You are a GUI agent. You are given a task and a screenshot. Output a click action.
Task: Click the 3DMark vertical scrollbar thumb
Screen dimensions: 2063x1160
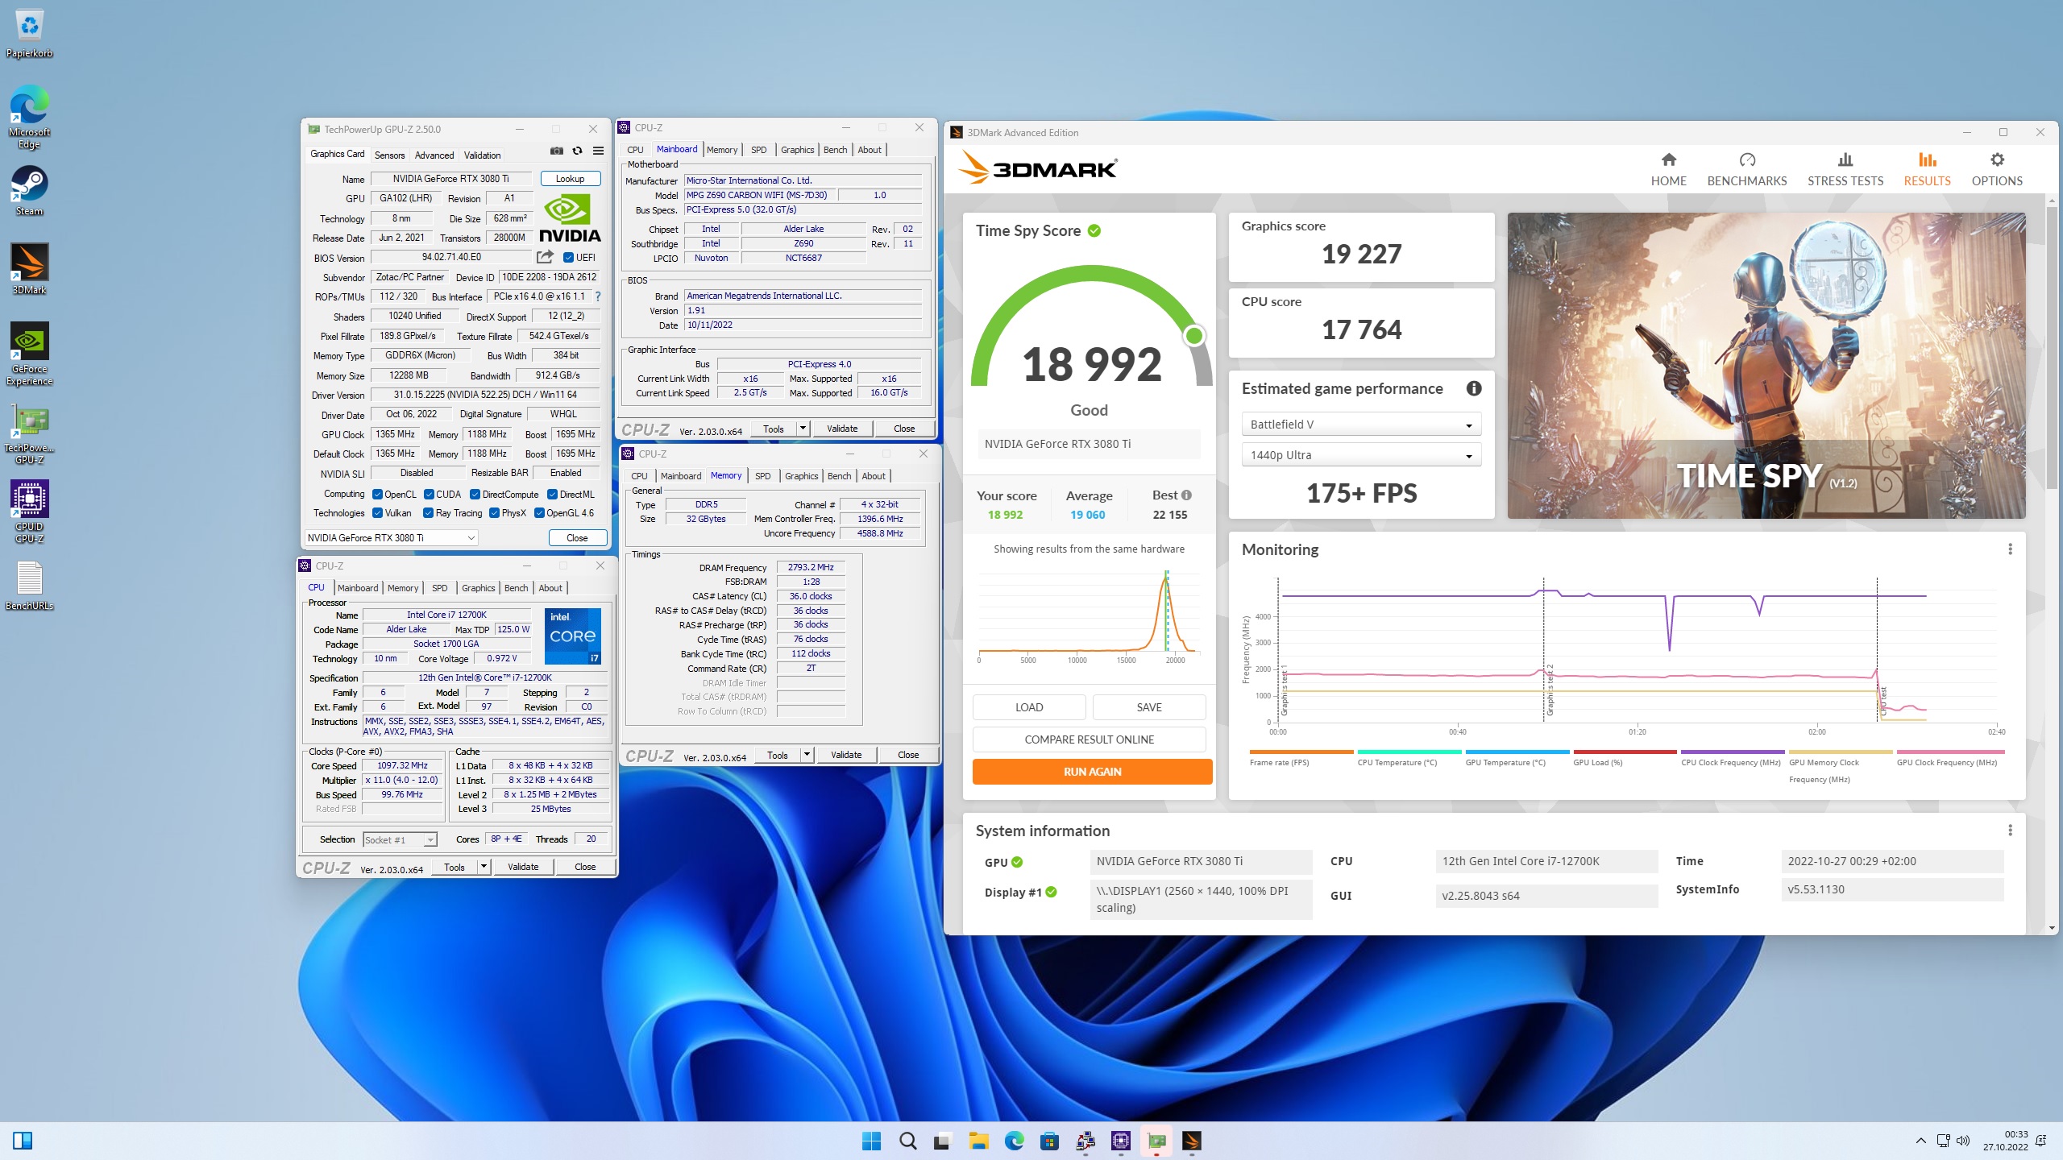coord(2052,346)
